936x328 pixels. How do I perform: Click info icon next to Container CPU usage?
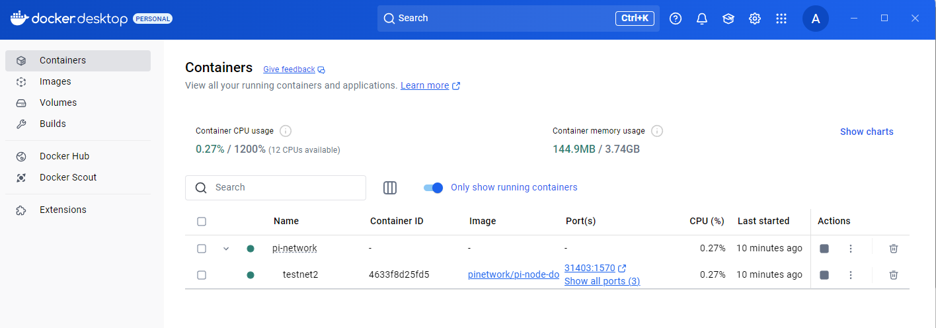286,131
